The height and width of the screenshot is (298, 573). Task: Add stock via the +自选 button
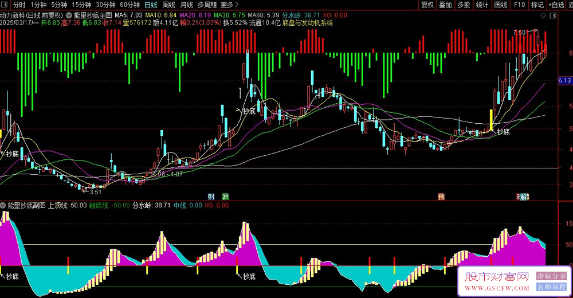click(556, 5)
